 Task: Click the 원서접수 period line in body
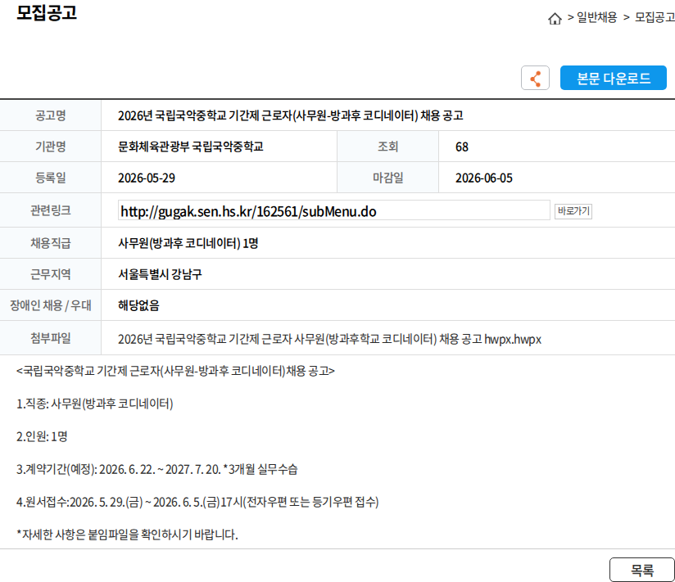pos(197,502)
